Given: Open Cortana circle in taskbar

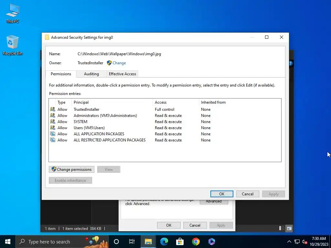Looking at the screenshot, I should click(x=116, y=242).
